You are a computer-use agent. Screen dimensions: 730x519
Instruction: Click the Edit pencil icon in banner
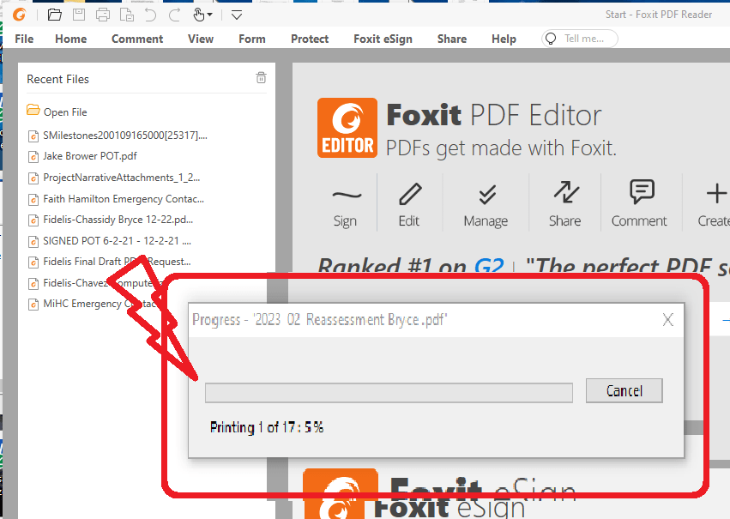410,194
